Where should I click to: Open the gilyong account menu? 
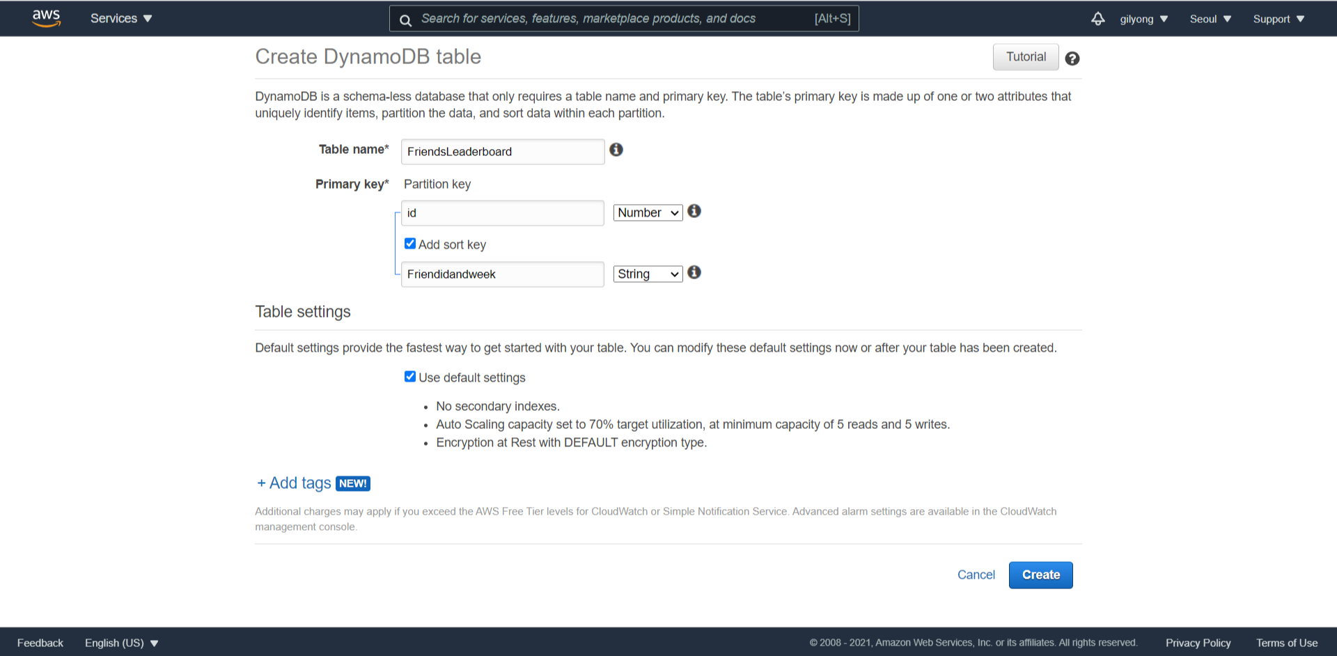pos(1143,19)
